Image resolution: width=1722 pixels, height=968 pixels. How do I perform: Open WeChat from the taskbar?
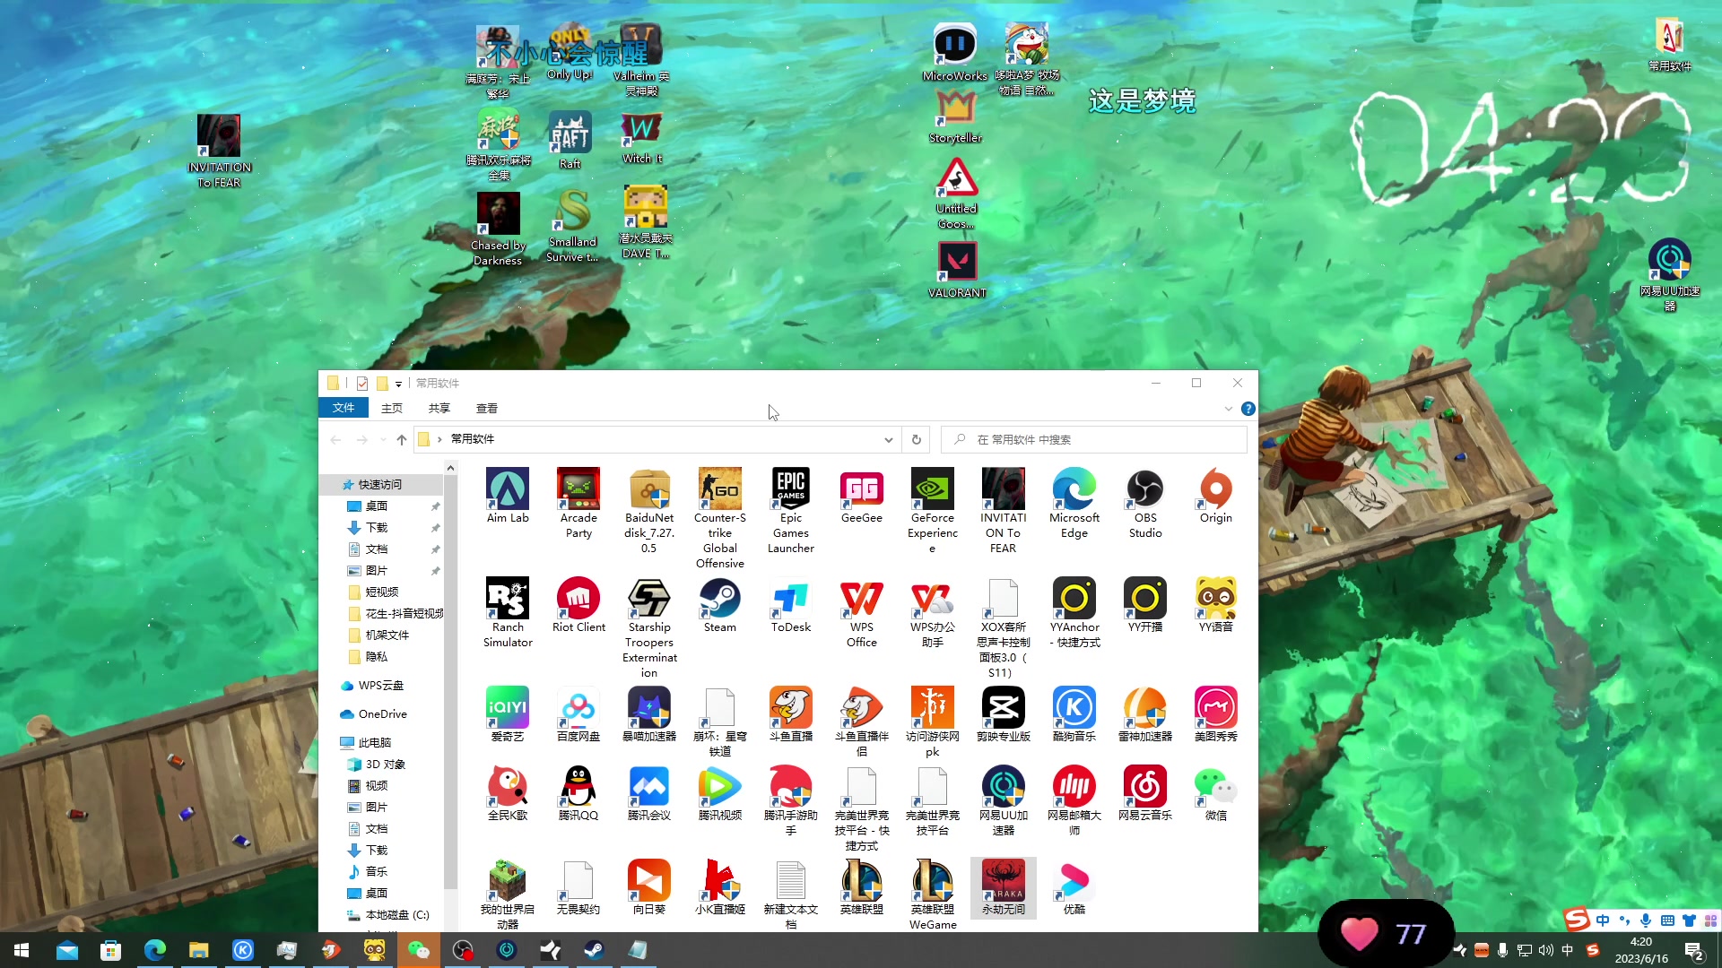(x=418, y=950)
